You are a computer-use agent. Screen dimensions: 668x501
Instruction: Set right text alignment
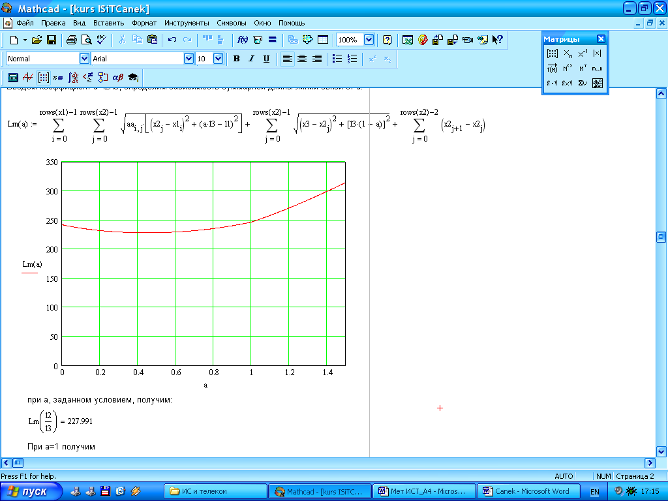point(317,59)
